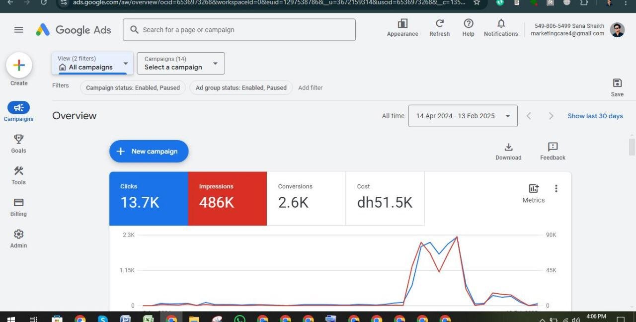The height and width of the screenshot is (322, 636).
Task: Open the Select a campaign dropdown
Action: click(181, 63)
